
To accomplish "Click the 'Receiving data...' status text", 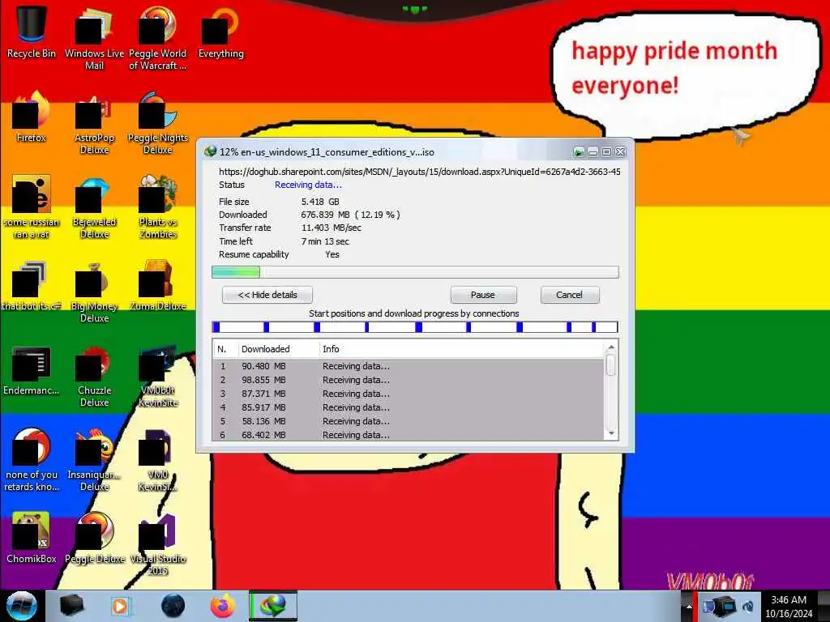I will [x=308, y=185].
